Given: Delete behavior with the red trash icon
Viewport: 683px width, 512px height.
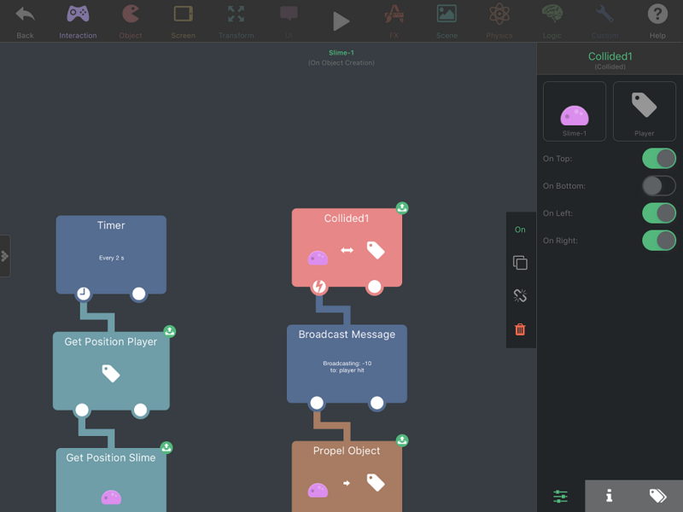Looking at the screenshot, I should [520, 329].
